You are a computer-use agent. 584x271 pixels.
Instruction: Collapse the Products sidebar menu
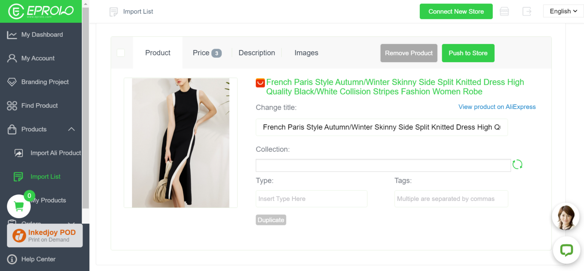click(x=71, y=129)
